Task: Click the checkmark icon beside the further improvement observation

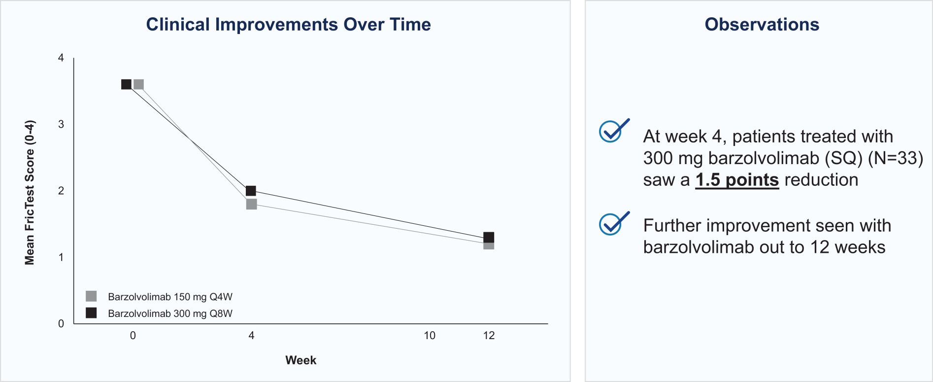Action: click(x=613, y=224)
